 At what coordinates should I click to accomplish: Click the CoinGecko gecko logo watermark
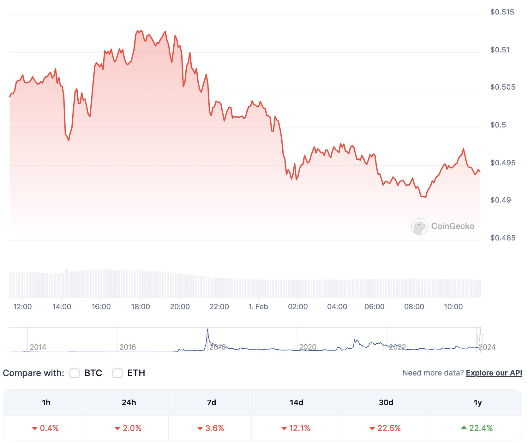coord(420,226)
